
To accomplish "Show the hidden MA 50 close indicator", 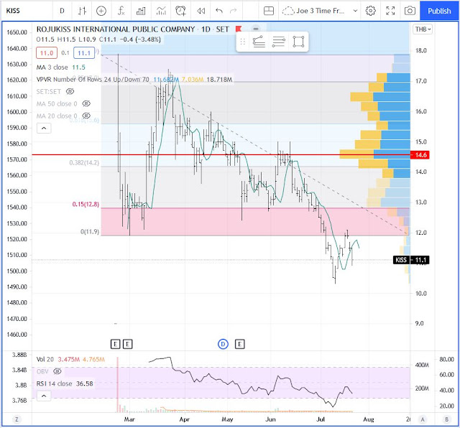I will click(86, 103).
